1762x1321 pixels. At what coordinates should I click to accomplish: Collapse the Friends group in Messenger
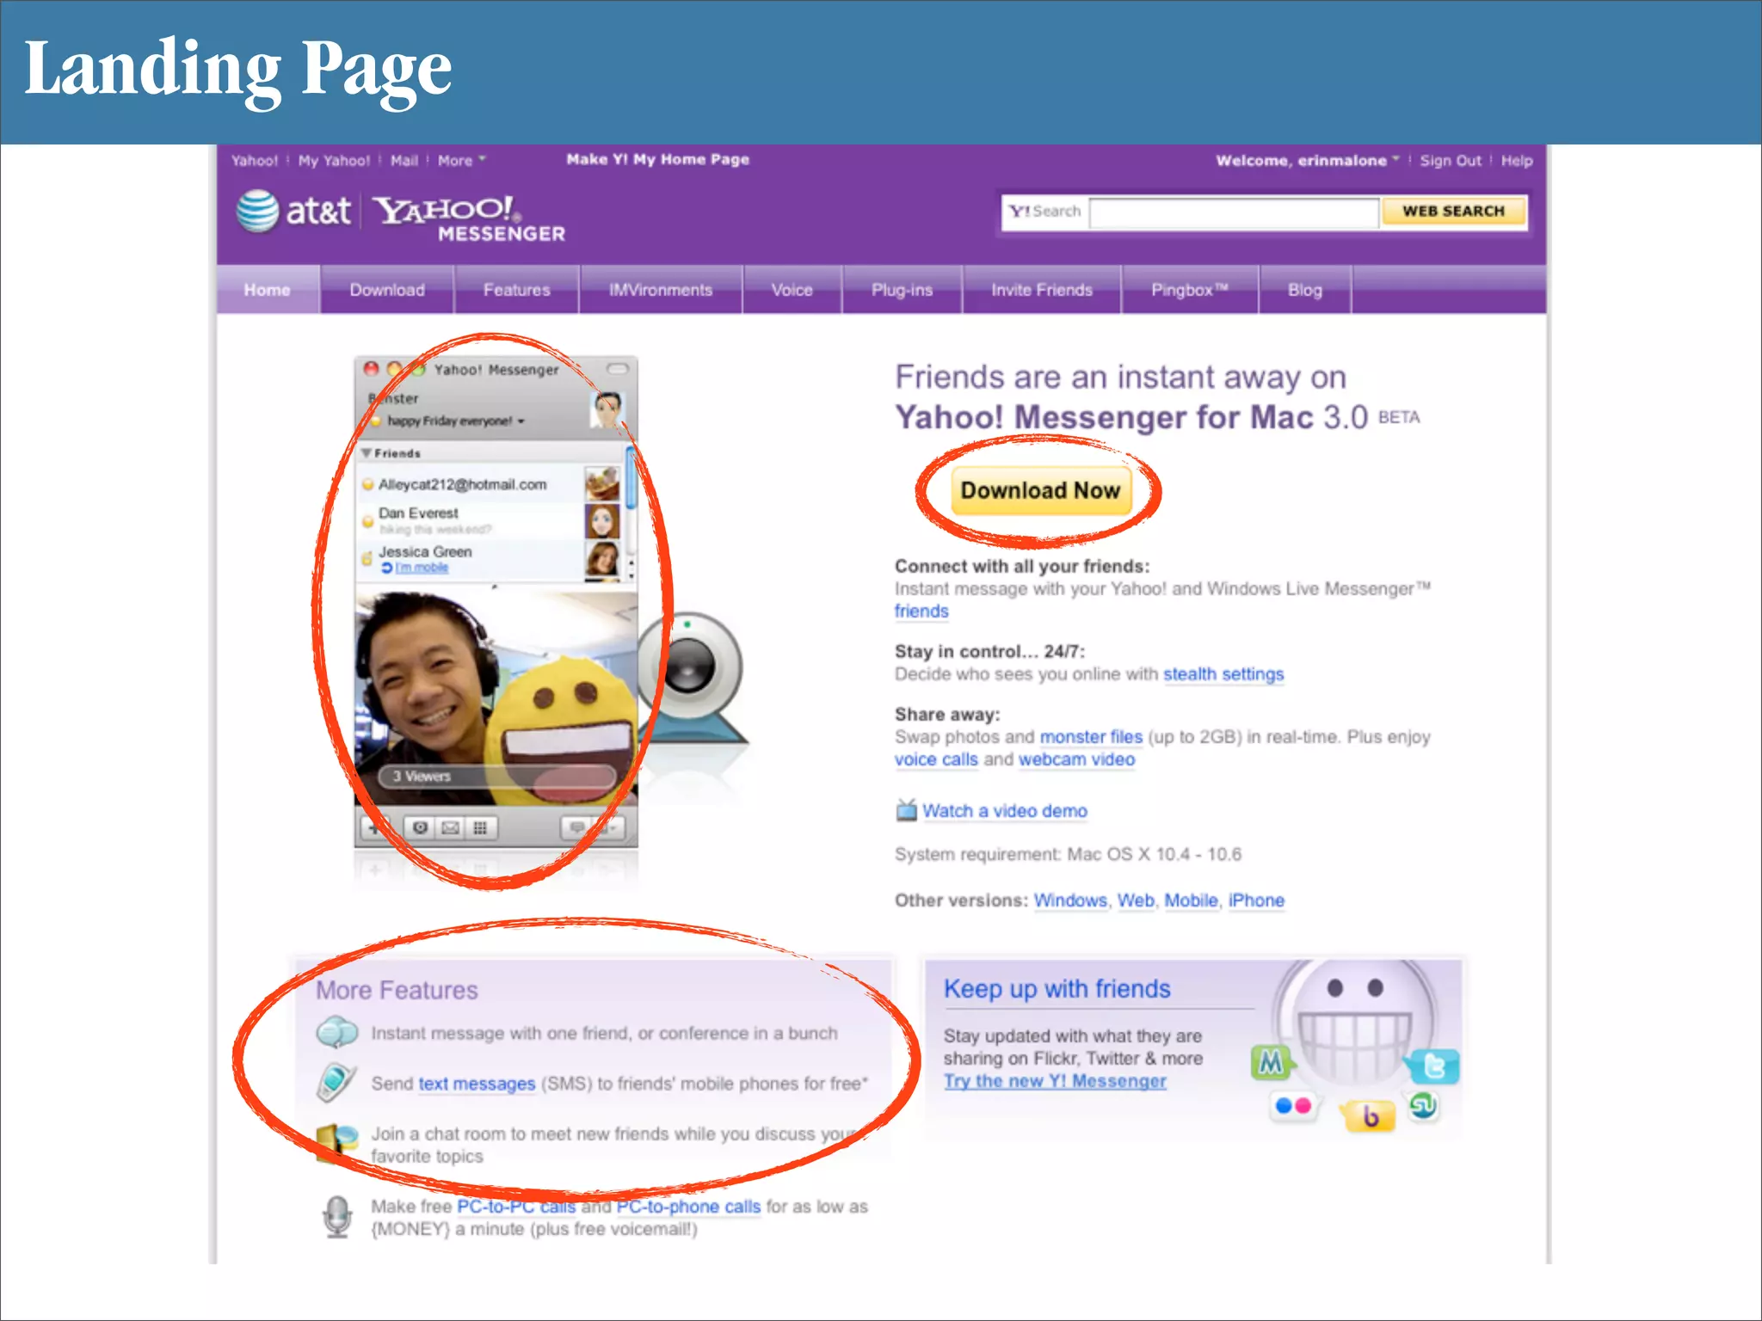(366, 453)
